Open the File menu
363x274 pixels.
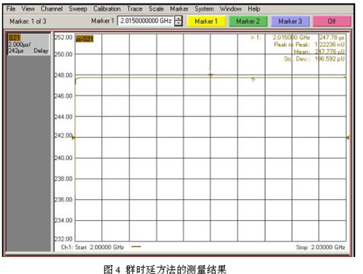tap(11, 8)
